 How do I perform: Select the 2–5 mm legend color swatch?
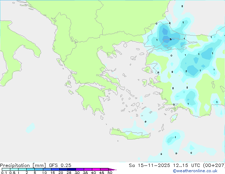[31, 169]
